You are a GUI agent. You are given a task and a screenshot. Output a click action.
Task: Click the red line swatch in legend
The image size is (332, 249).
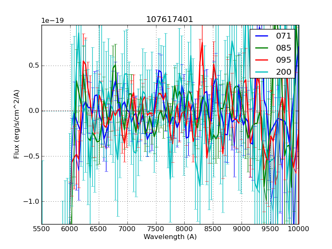[x=262, y=60]
